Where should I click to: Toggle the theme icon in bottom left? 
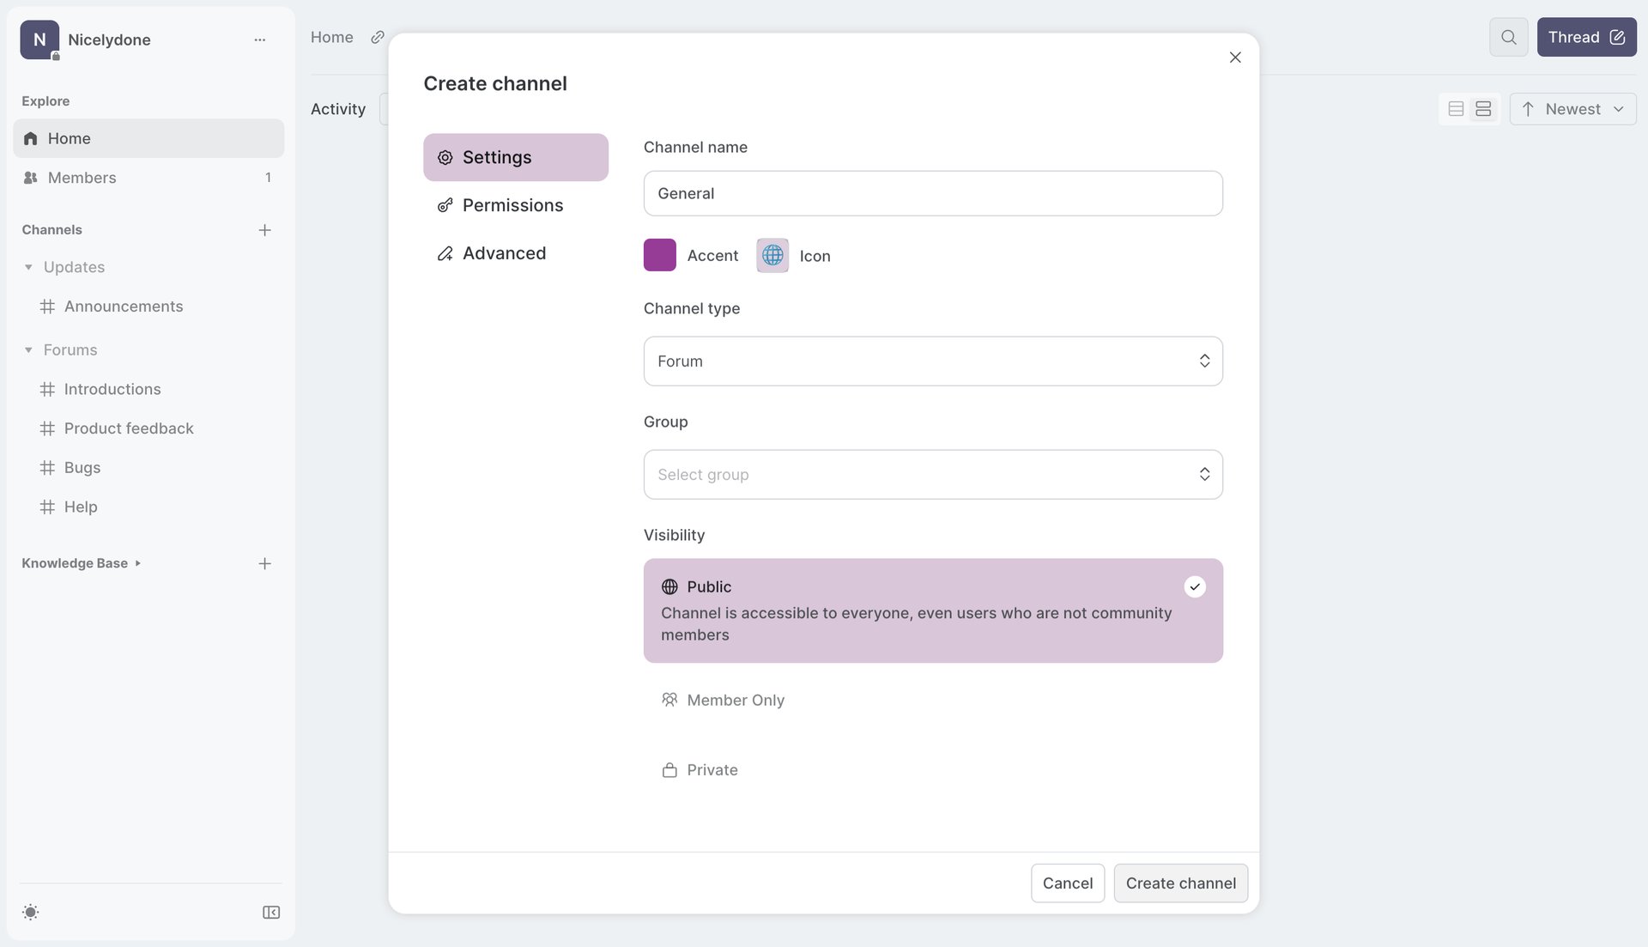(31, 912)
